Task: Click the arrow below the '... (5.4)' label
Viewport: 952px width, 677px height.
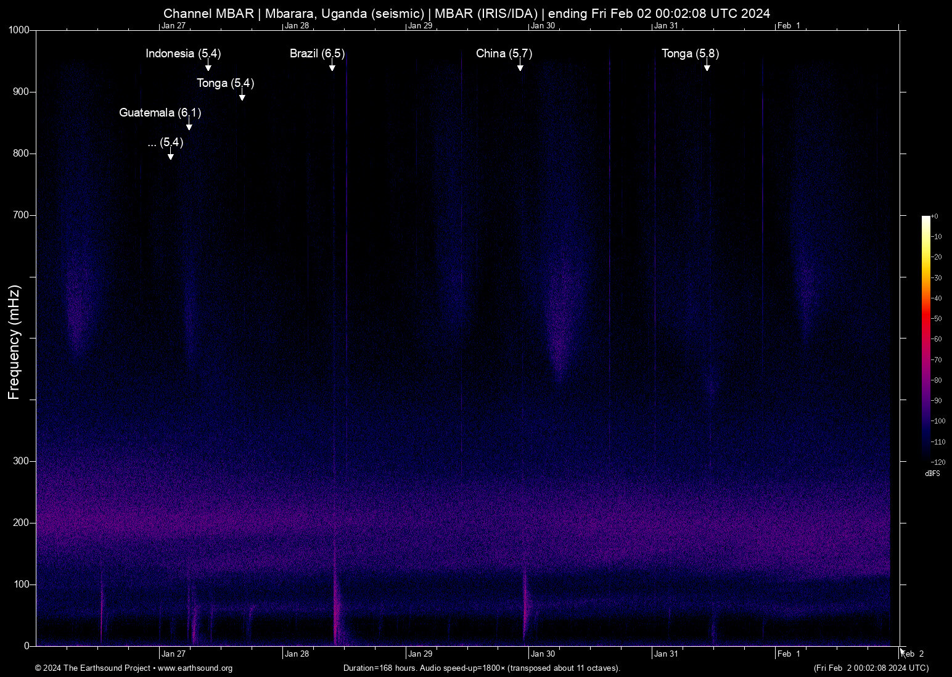Action: coord(171,155)
